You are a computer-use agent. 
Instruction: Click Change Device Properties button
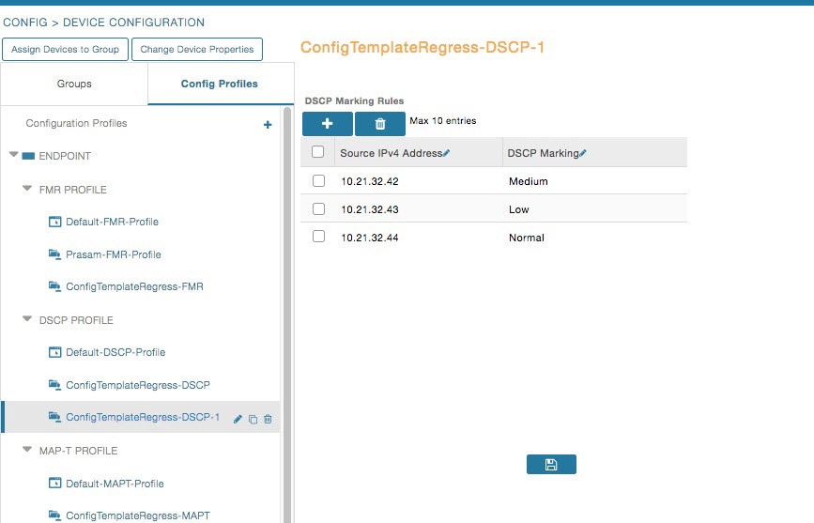point(197,50)
